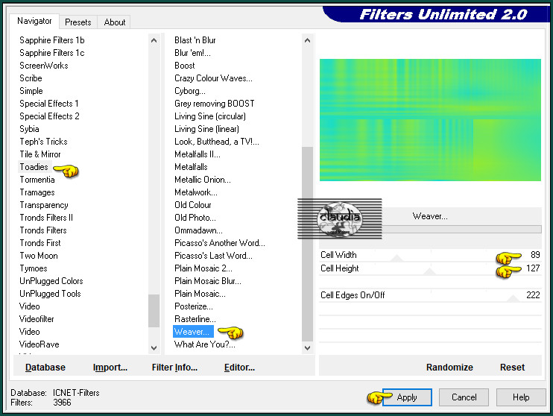This screenshot has height=416, width=553.
Task: Select the Navigator tab
Action: 34,21
